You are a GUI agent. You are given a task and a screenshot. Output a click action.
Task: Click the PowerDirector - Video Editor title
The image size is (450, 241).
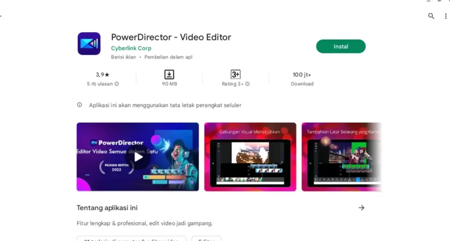171,37
